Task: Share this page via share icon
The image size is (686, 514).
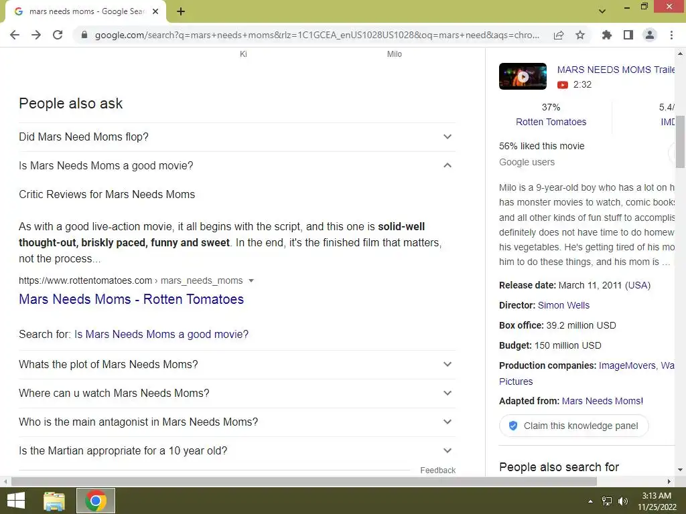Action: pyautogui.click(x=559, y=35)
